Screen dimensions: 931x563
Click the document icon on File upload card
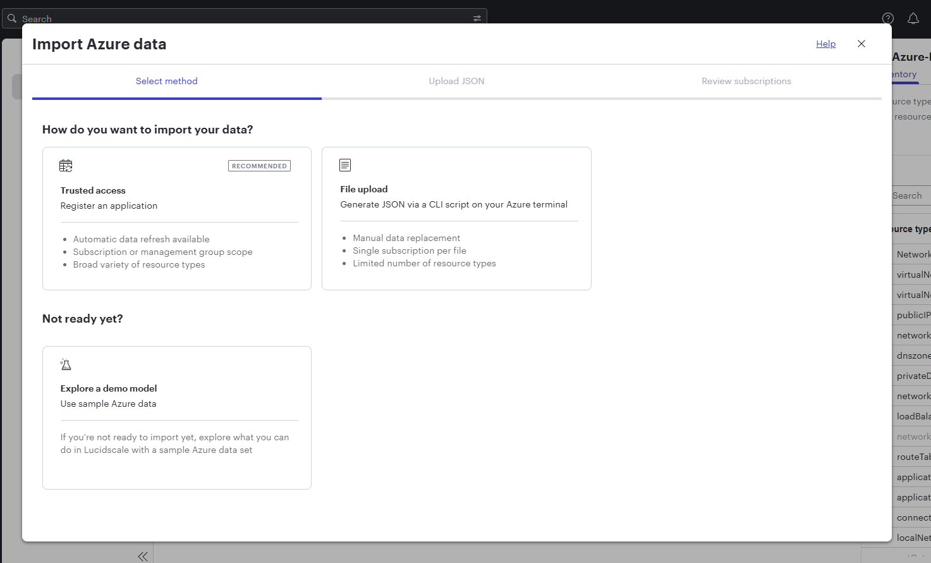[345, 164]
